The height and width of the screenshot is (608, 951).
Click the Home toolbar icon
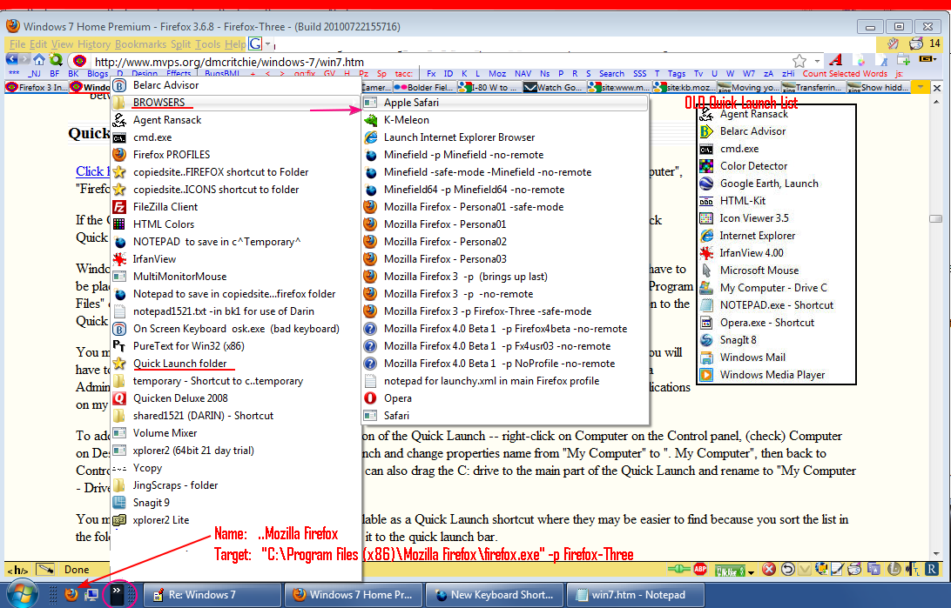(39, 60)
